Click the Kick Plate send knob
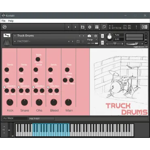This screenshot has height=150, width=150. [6, 70]
